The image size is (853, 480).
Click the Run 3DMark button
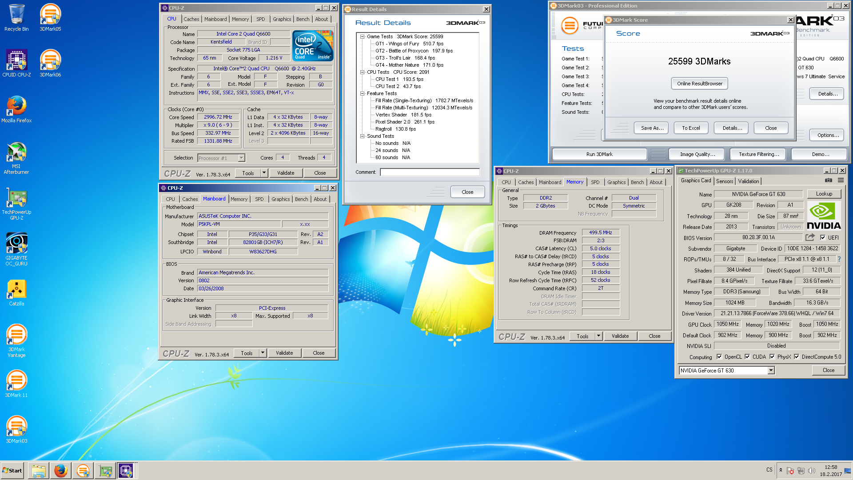(x=599, y=154)
